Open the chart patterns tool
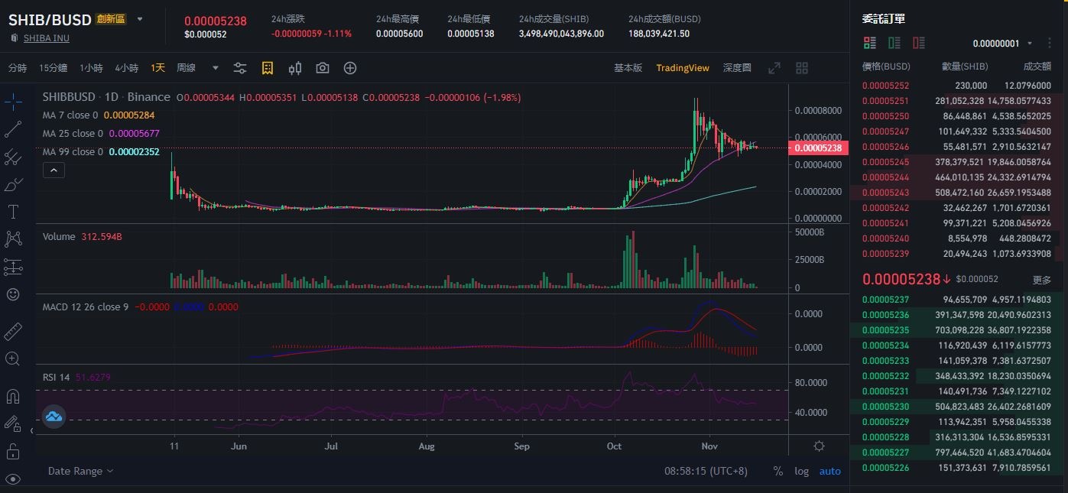Image resolution: width=1068 pixels, height=493 pixels. tap(13, 239)
